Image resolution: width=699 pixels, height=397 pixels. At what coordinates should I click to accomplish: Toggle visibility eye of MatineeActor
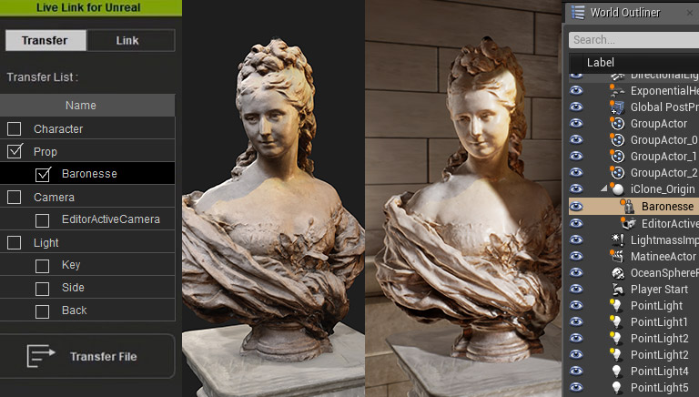(x=576, y=256)
